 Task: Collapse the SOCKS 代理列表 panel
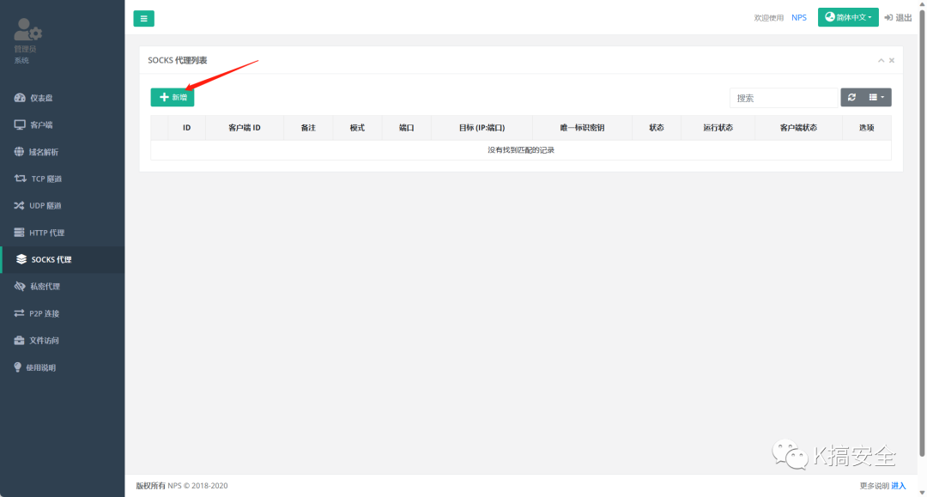pyautogui.click(x=881, y=60)
